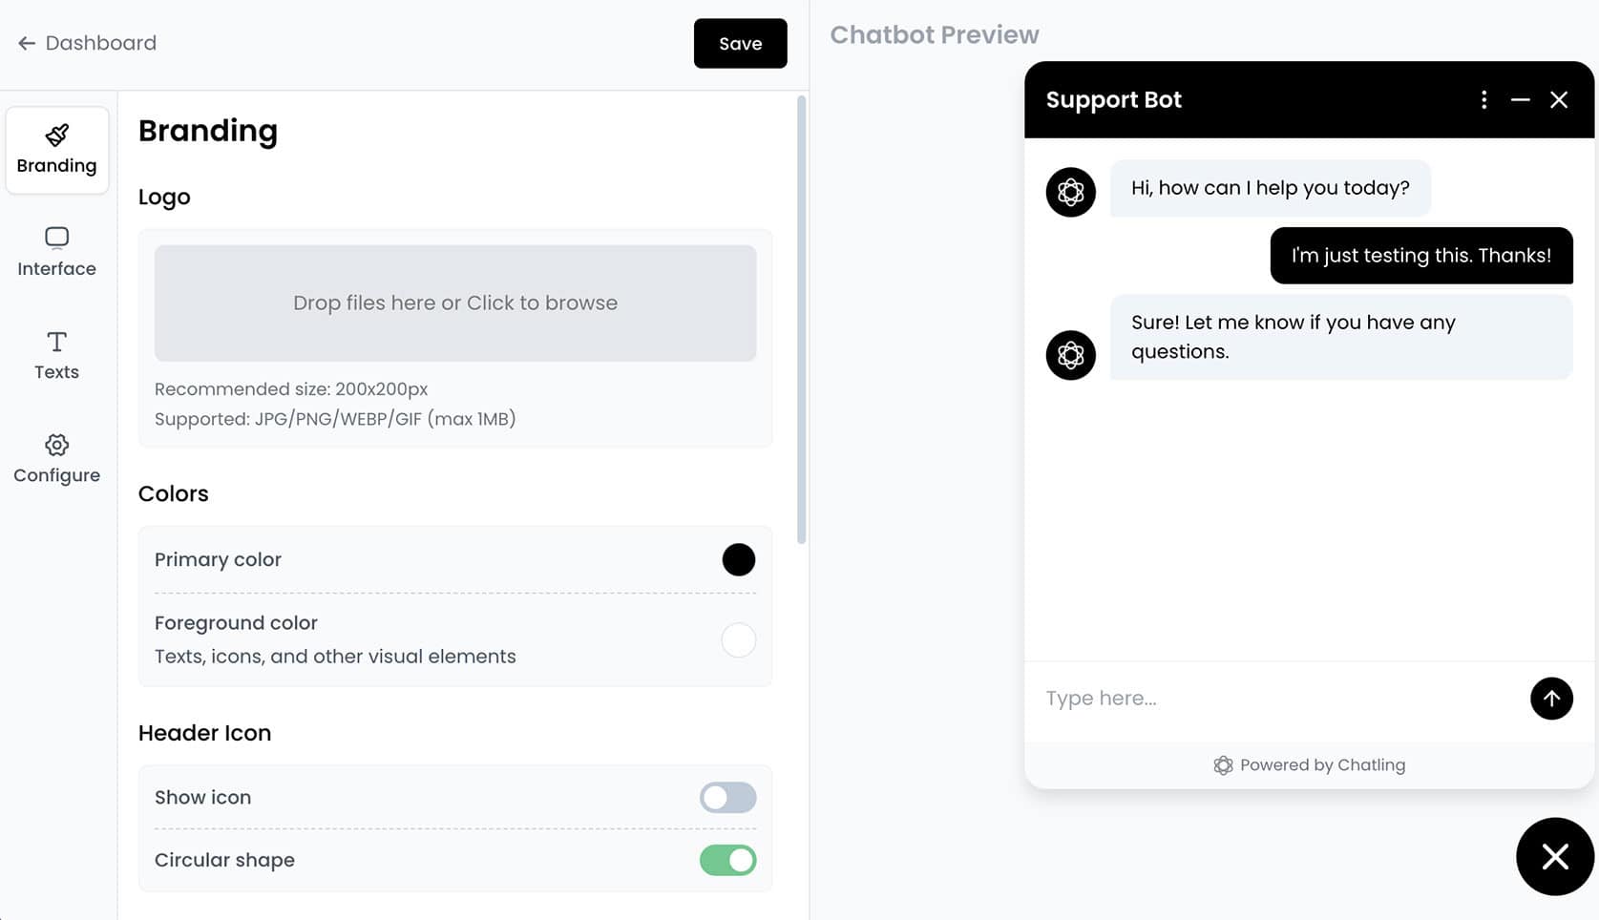
Task: Close chat using the round launcher button
Action: click(1555, 856)
